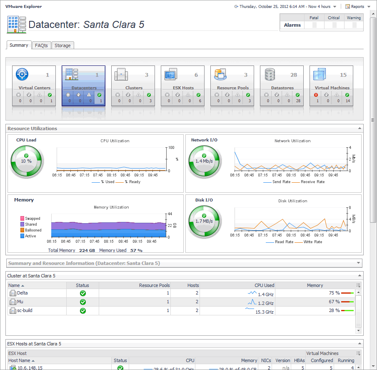377x370 pixels.
Task: Click the CPU Load 10 % gauge
Action: point(26,161)
